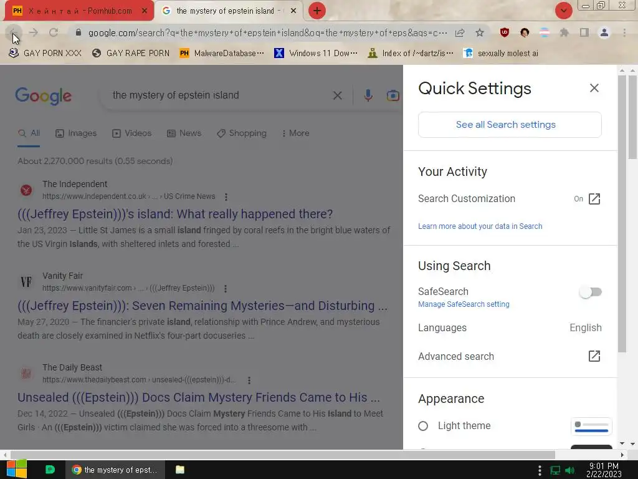Click the padlock site info icon
Image resolution: width=638 pixels, height=479 pixels.
click(79, 32)
